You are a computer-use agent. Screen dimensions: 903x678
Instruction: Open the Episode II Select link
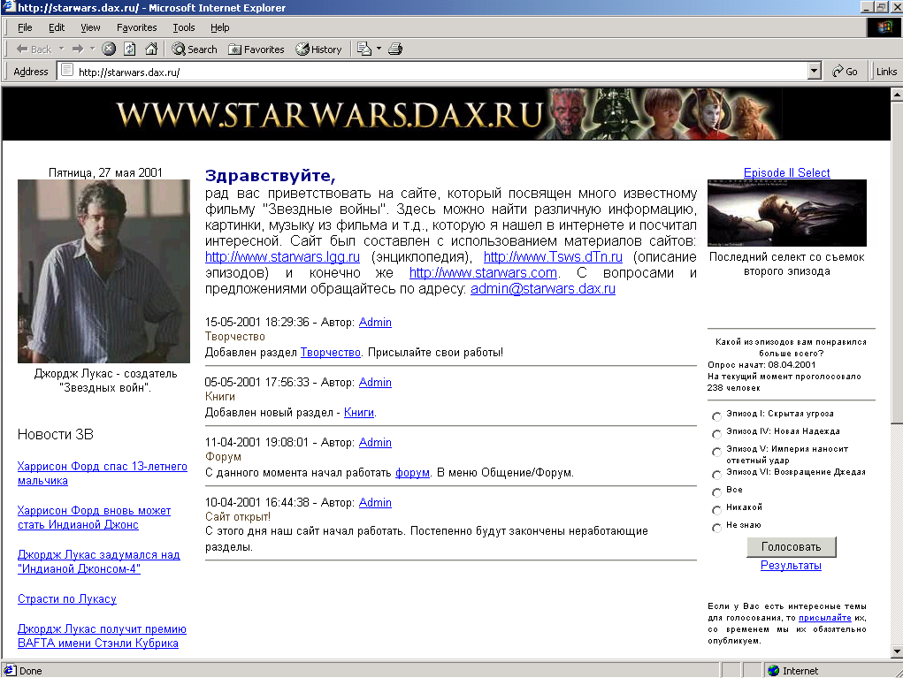click(786, 172)
